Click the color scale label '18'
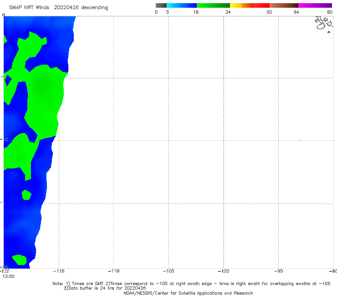 (x=196, y=12)
